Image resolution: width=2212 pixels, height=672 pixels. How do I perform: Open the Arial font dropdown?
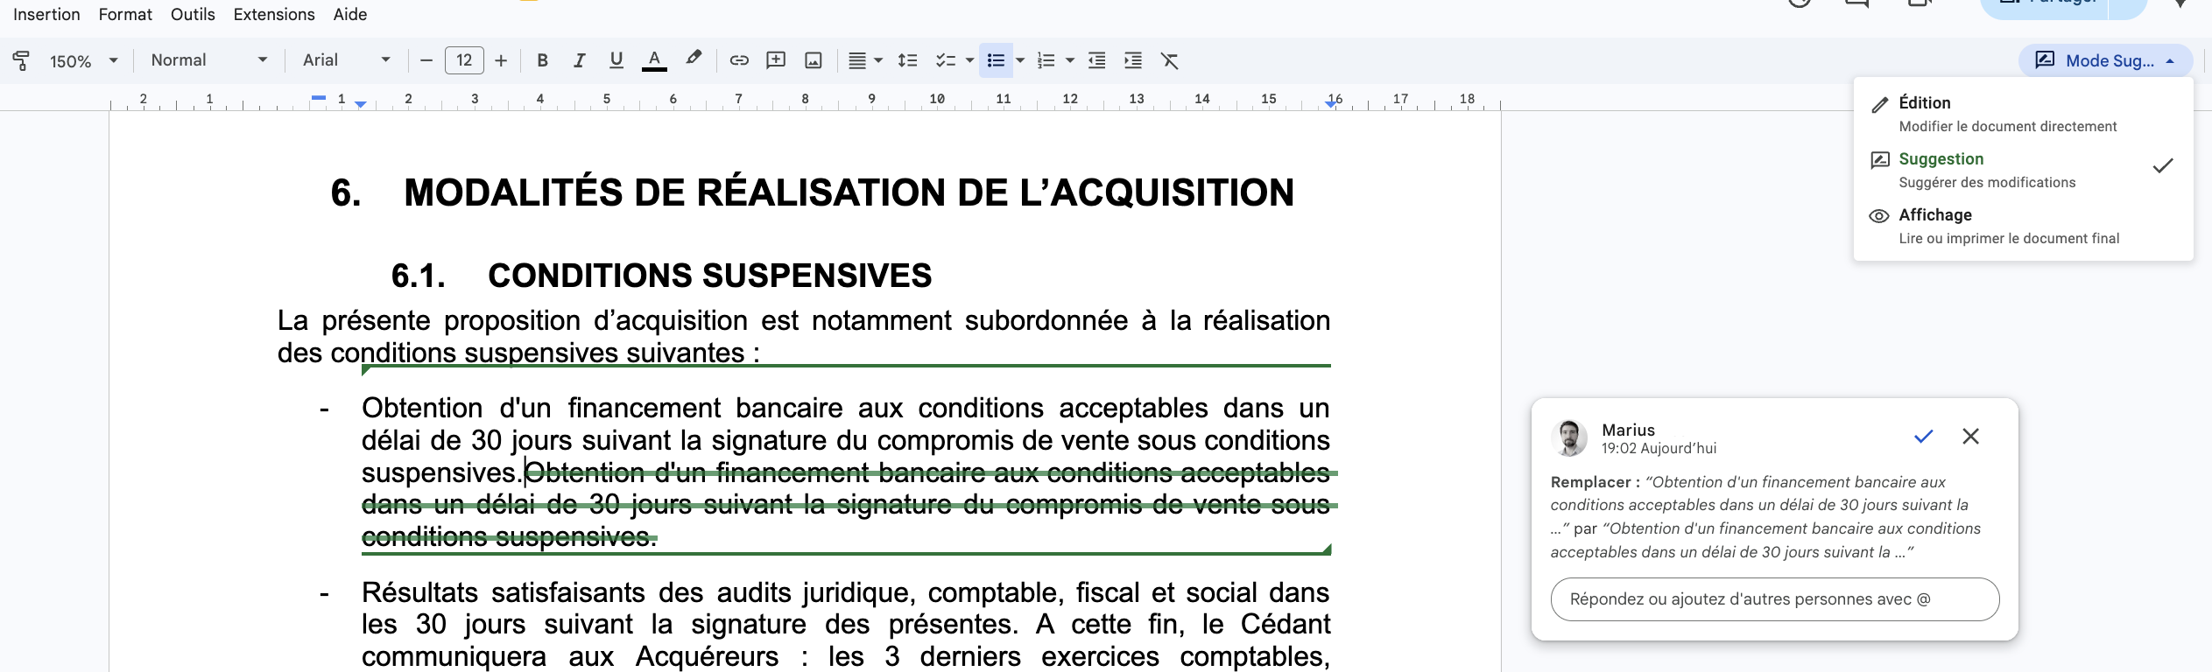point(347,60)
